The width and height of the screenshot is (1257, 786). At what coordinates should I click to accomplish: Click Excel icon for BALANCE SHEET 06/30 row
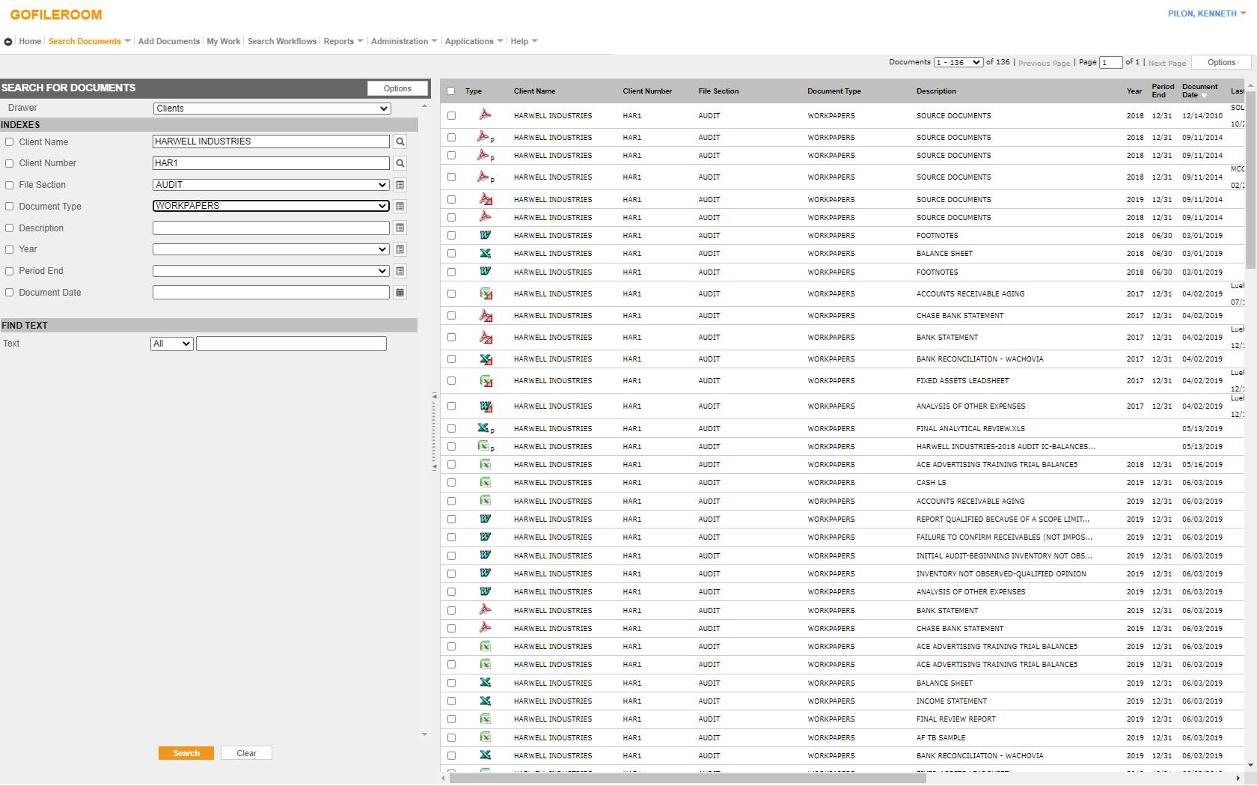tap(485, 254)
